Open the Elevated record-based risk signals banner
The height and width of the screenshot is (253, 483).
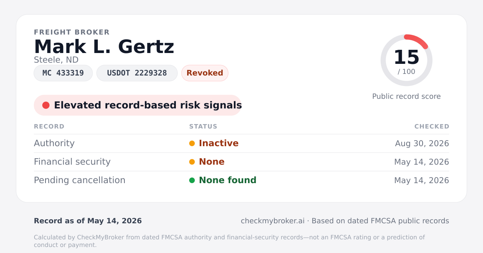[138, 105]
